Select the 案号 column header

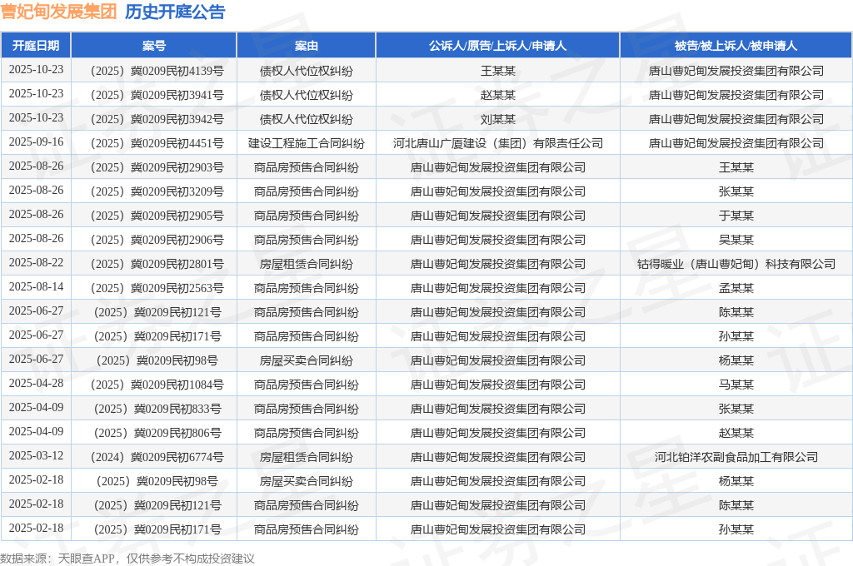[x=154, y=46]
